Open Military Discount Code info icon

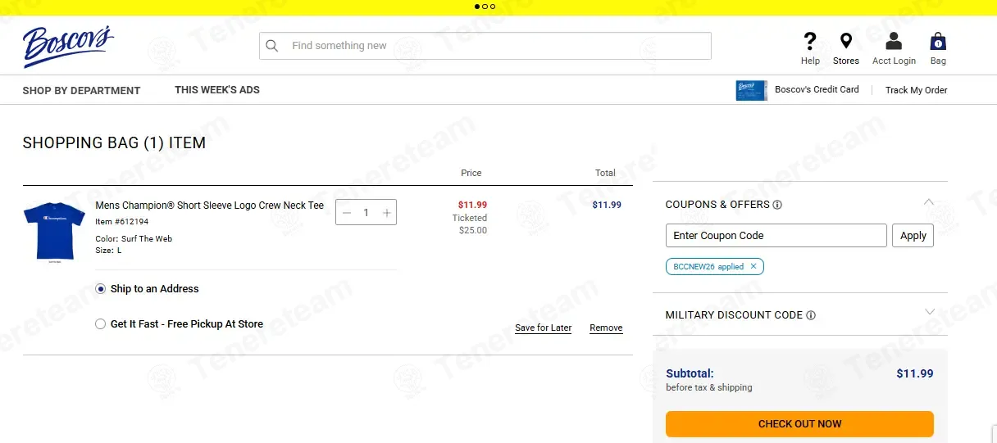click(x=811, y=315)
